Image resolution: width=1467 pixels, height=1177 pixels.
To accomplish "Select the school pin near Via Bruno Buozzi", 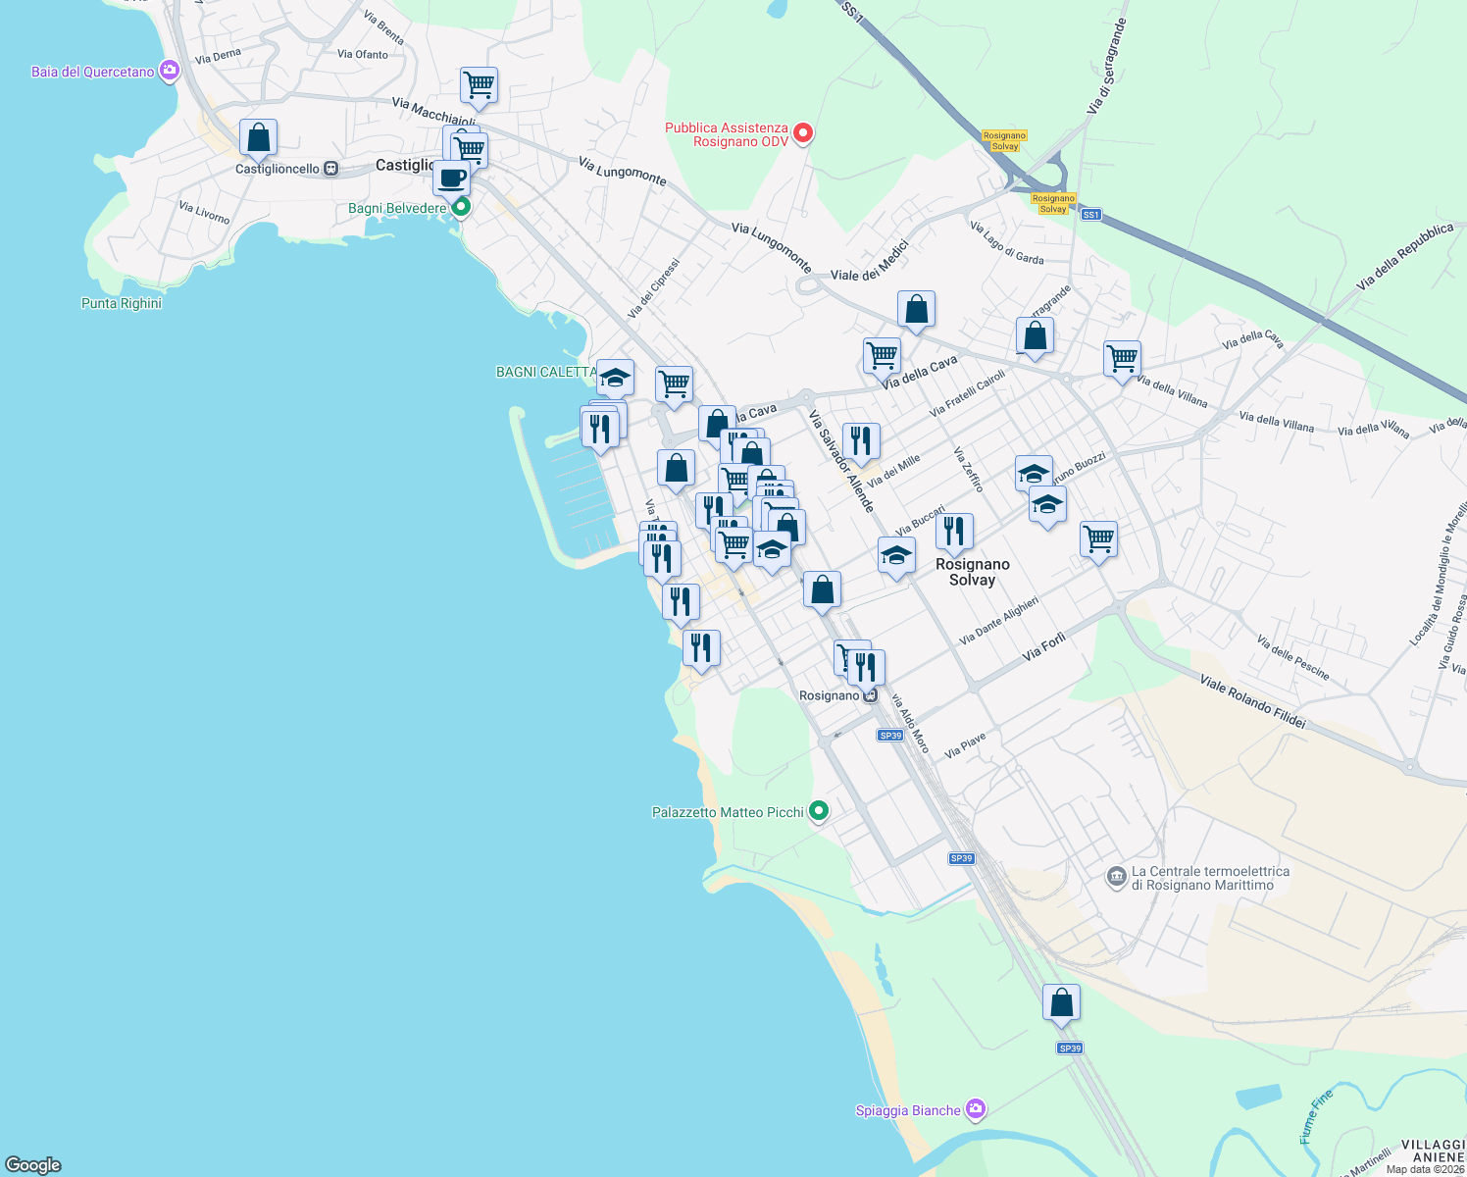I will [x=1034, y=473].
